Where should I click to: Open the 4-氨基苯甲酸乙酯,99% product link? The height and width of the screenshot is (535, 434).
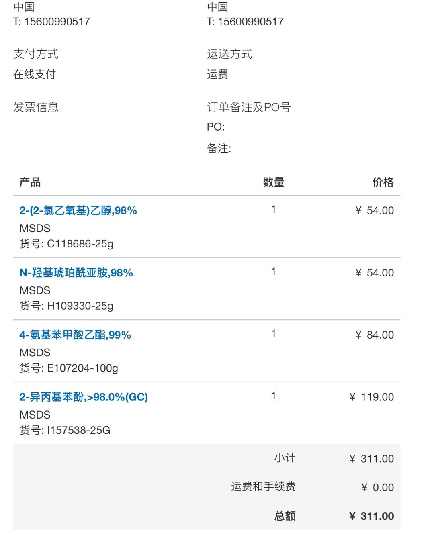point(75,335)
